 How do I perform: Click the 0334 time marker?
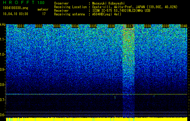(x=75, y=26)
